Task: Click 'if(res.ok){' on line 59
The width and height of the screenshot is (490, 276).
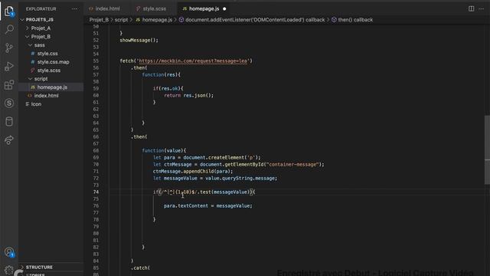Action: 168,89
